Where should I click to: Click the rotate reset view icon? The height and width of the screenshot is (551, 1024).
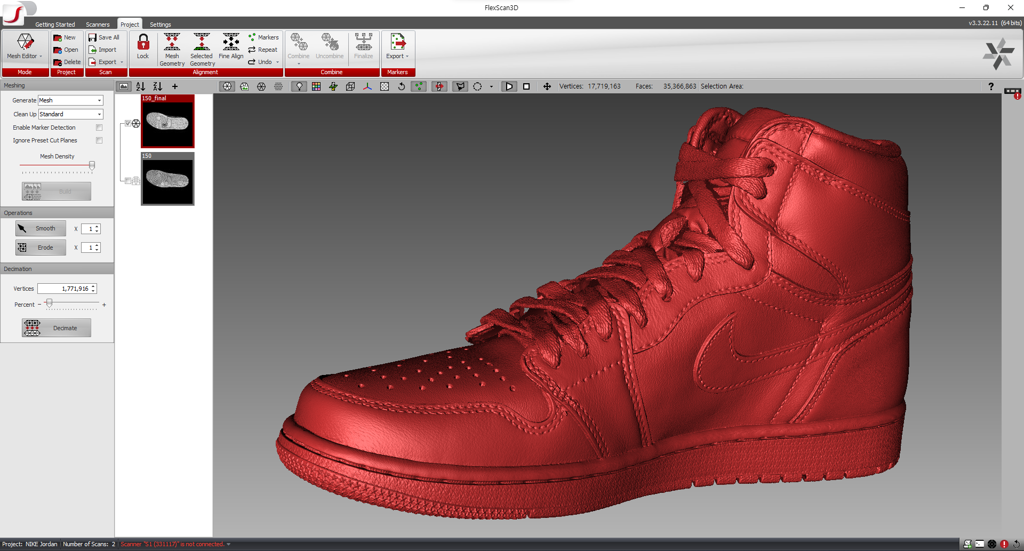click(x=402, y=86)
